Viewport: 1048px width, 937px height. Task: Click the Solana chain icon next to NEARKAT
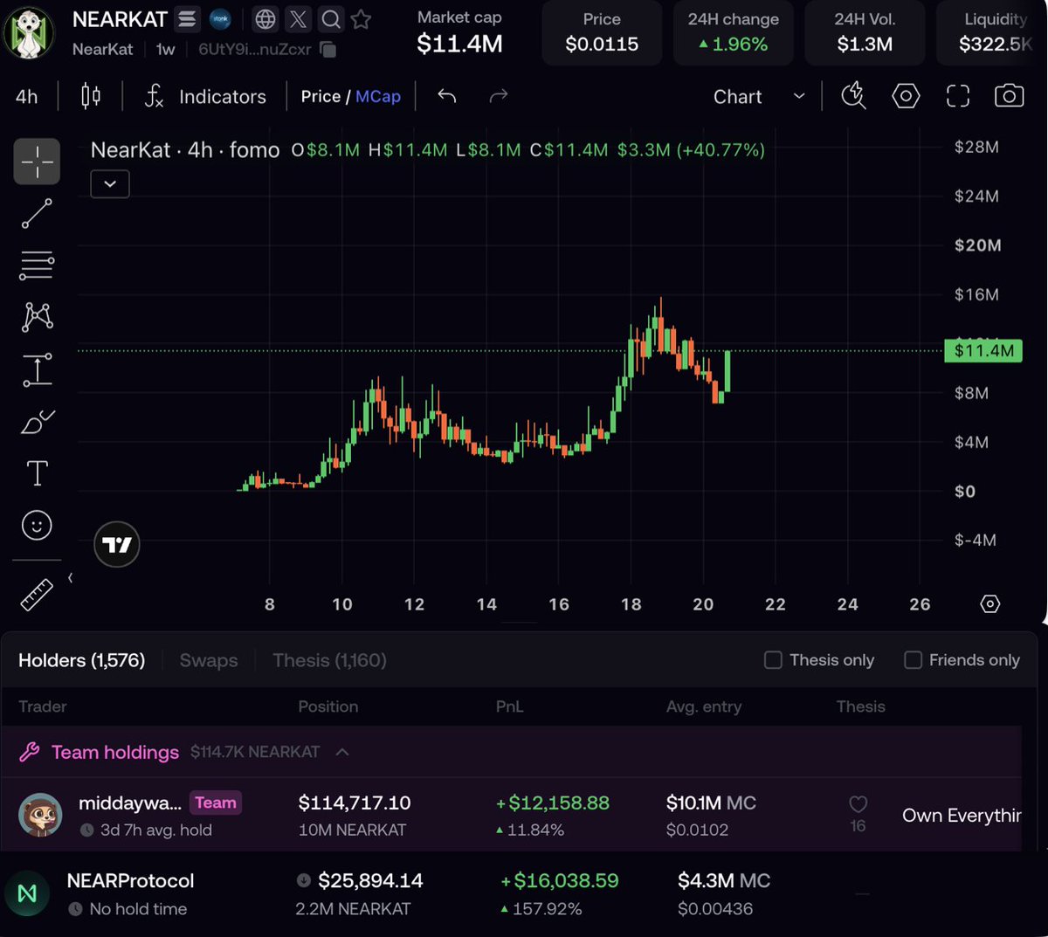pos(186,18)
